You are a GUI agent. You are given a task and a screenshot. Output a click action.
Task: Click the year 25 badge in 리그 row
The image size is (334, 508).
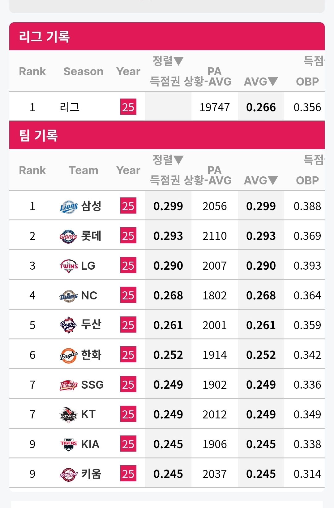coord(128,107)
